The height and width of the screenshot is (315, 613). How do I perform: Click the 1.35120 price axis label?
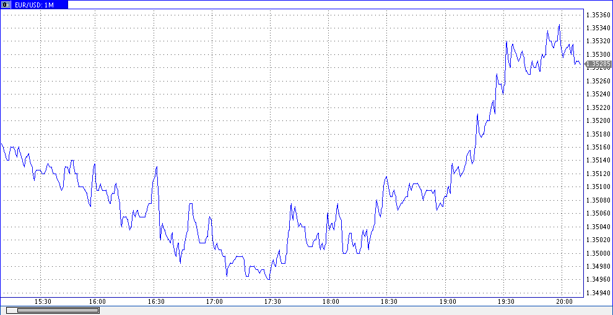click(599, 174)
